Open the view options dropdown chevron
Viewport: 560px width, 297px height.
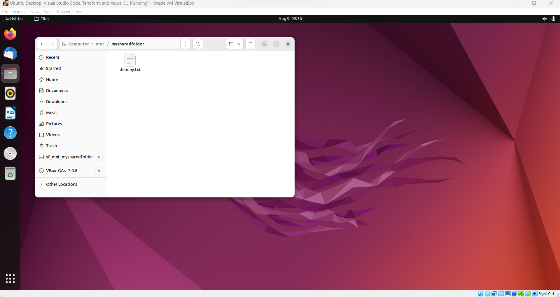[x=240, y=44]
